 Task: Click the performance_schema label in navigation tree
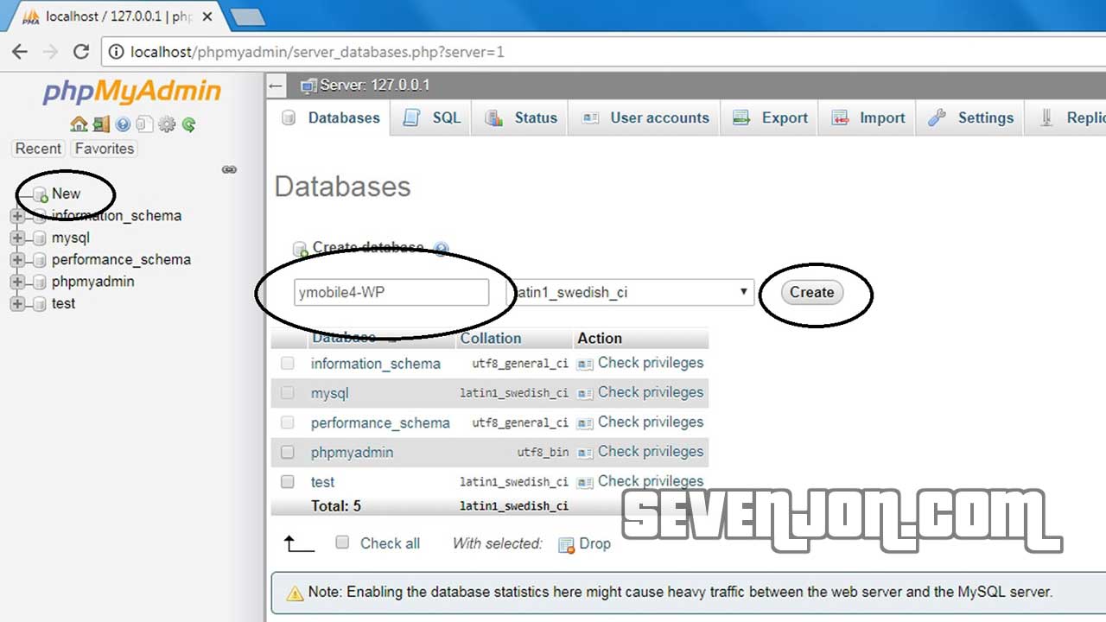pyautogui.click(x=121, y=260)
